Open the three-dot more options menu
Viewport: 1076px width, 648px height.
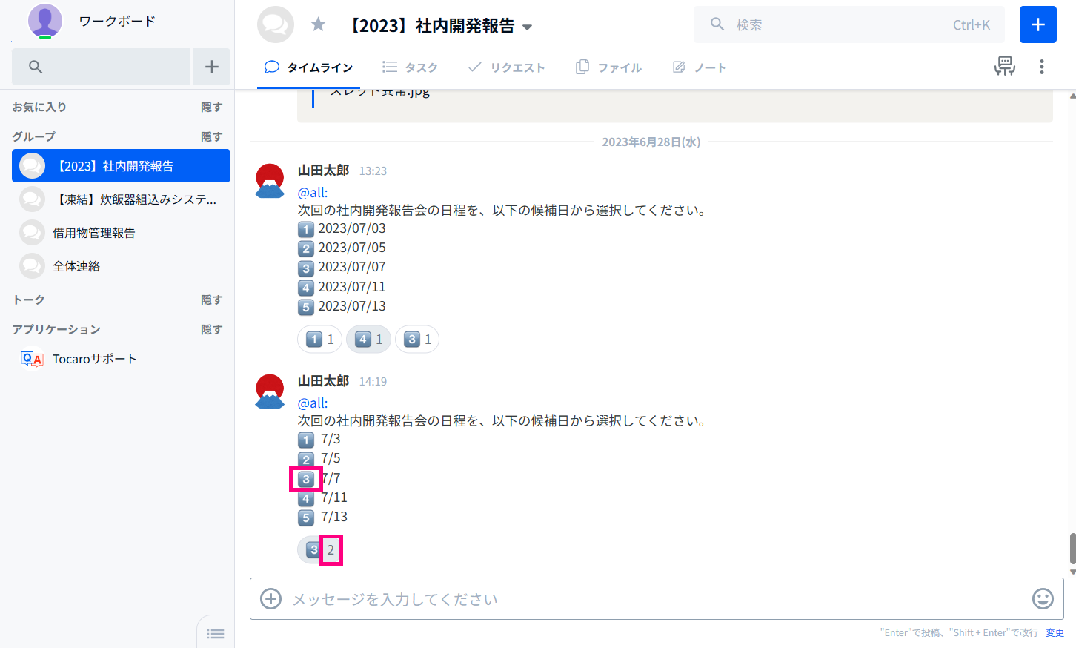[1042, 67]
